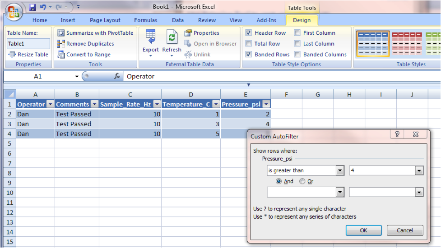Viewport: 441px width, 248px height.
Task: Click OK in Custom AutoFilter
Action: tap(363, 230)
